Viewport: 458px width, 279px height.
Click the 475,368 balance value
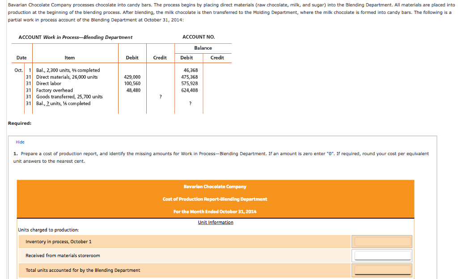(x=189, y=77)
